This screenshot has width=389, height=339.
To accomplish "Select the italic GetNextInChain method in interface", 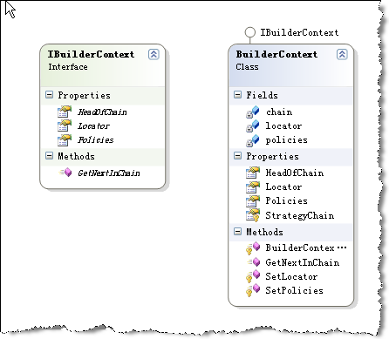I will 109,173.
